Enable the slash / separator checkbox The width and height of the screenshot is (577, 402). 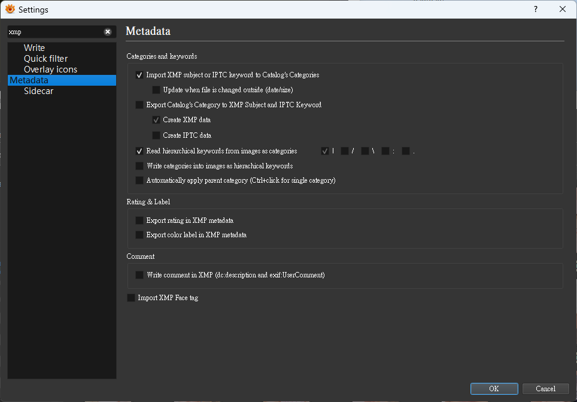pos(345,151)
